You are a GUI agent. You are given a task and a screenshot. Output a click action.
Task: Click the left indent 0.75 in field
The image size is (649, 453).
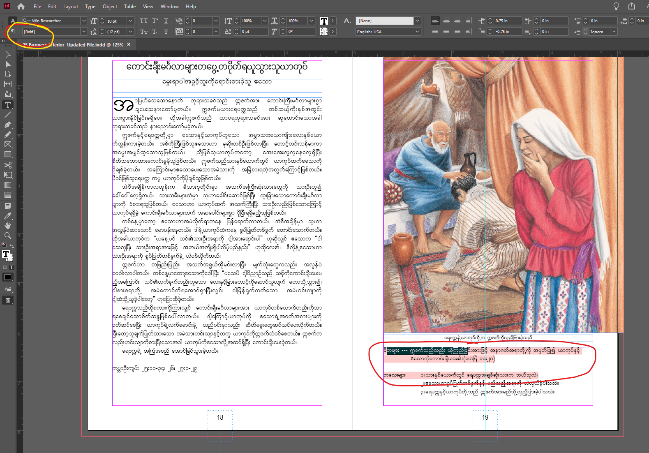(x=508, y=21)
